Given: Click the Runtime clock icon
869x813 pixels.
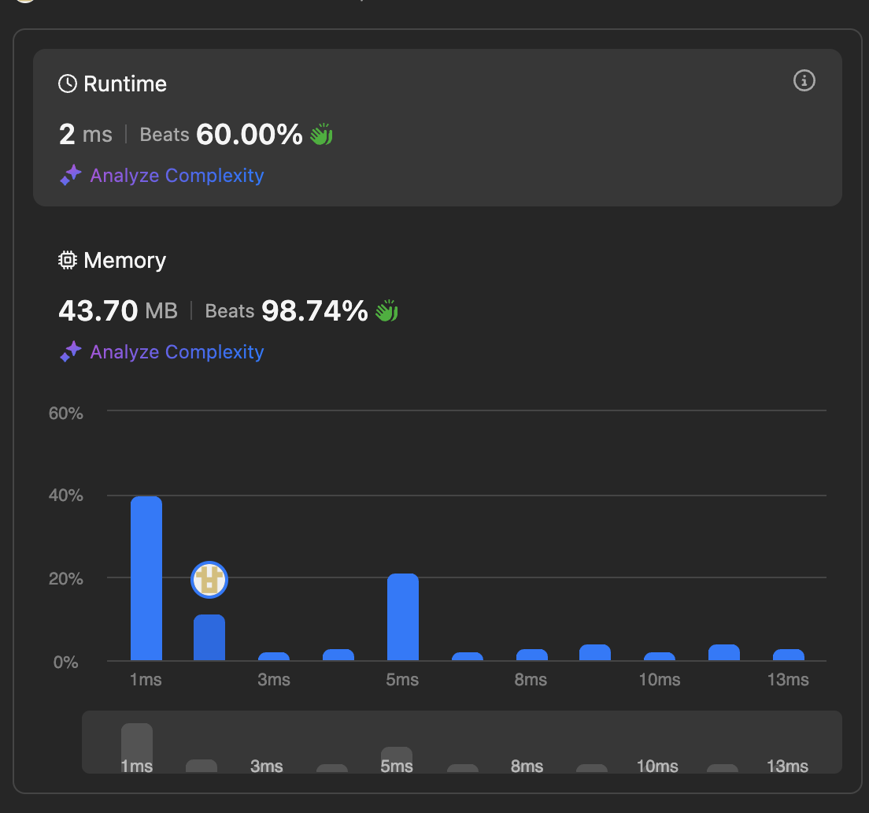Looking at the screenshot, I should (x=68, y=84).
